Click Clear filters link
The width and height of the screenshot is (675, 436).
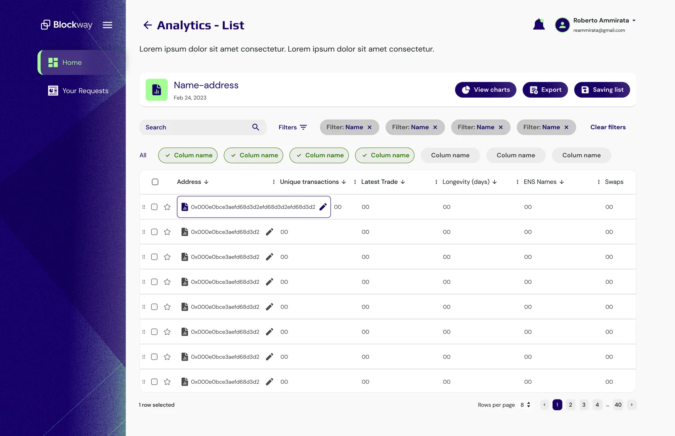tap(608, 127)
